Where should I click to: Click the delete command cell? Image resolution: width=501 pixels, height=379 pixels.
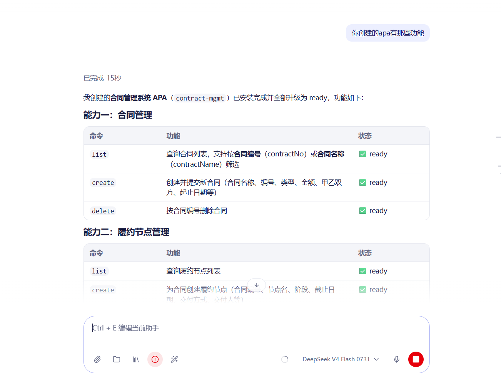pyautogui.click(x=103, y=211)
